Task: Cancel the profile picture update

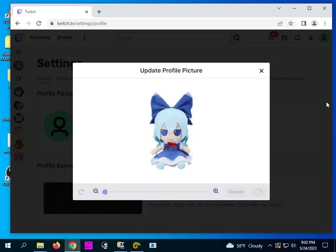Action: coord(236,192)
